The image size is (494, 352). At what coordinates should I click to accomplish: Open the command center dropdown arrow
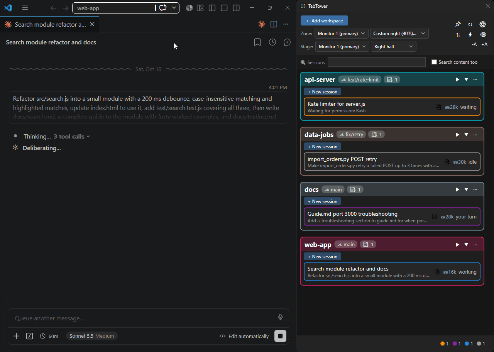pos(174,8)
